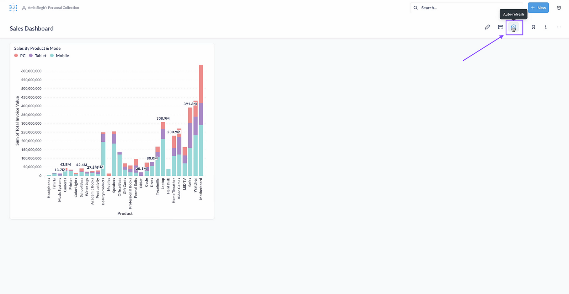The image size is (569, 294).
Task: Click the search magnifier icon
Action: [415, 8]
